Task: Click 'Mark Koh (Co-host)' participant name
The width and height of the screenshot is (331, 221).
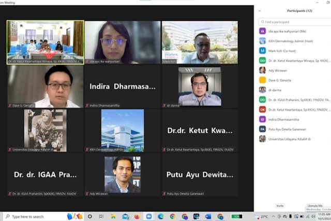Action: click(x=282, y=51)
